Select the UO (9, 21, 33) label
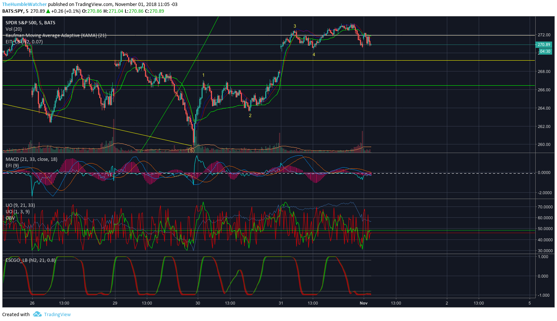557x321 pixels. tap(20, 205)
